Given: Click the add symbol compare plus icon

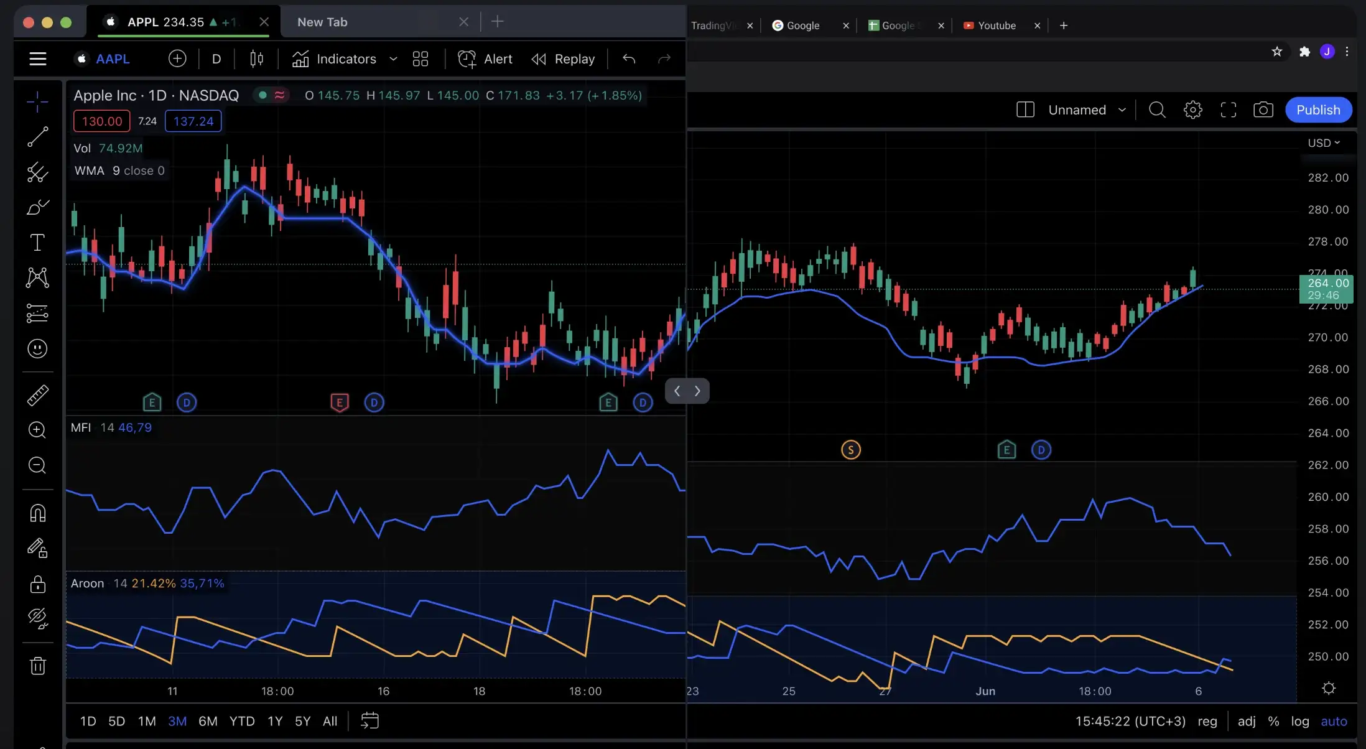Looking at the screenshot, I should point(177,58).
